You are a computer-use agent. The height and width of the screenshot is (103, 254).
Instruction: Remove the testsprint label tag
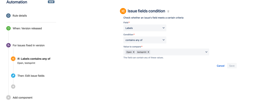pos(148,52)
